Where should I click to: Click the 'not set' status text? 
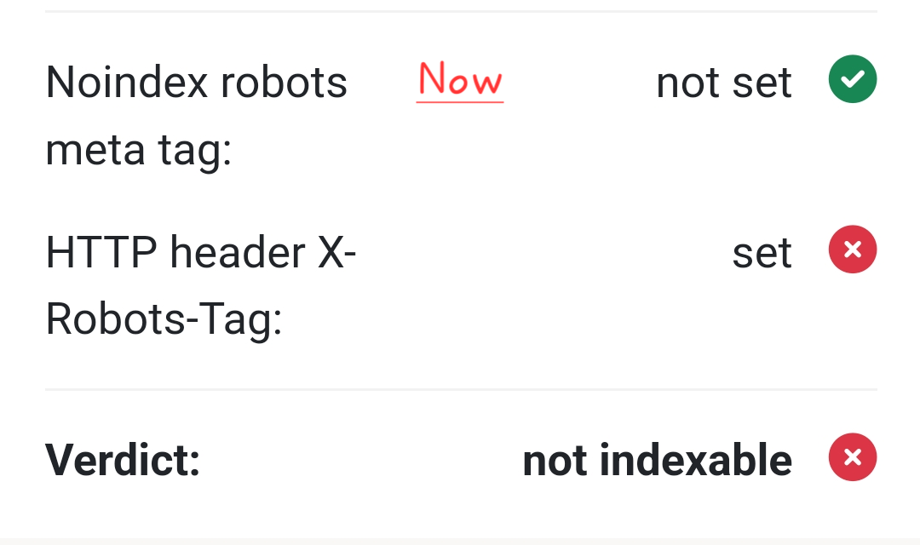[x=723, y=82]
